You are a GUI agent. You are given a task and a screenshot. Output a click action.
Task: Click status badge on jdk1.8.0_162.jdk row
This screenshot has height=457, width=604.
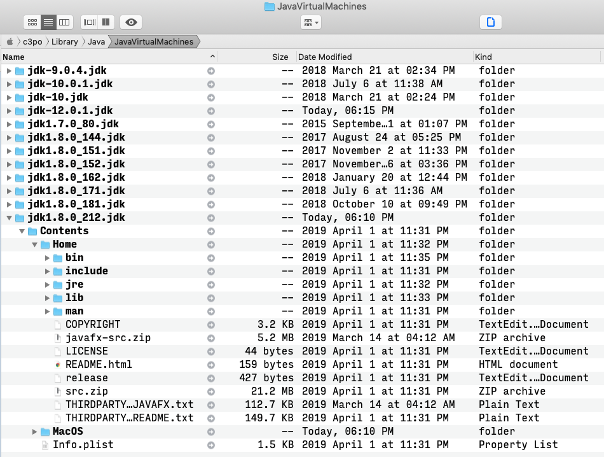[210, 178]
